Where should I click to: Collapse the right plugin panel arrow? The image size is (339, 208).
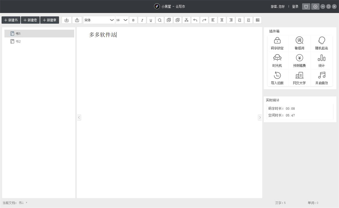[260, 118]
